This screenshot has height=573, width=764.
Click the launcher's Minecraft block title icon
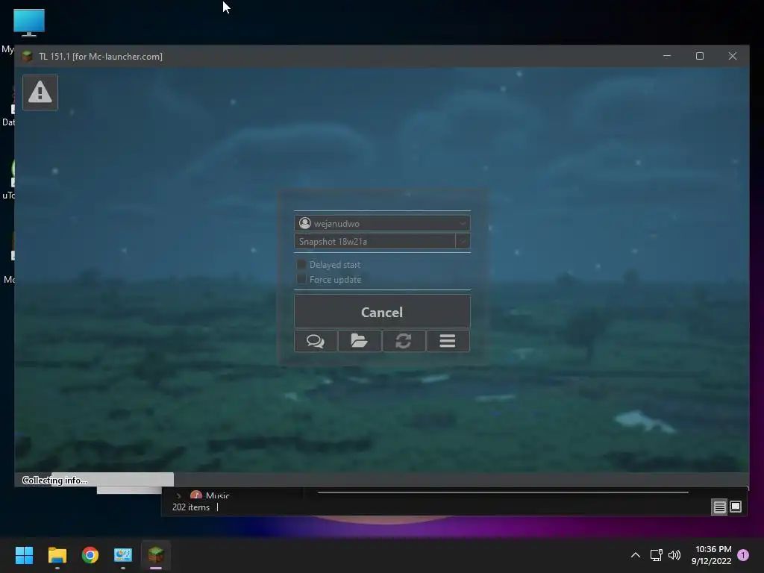pos(28,56)
